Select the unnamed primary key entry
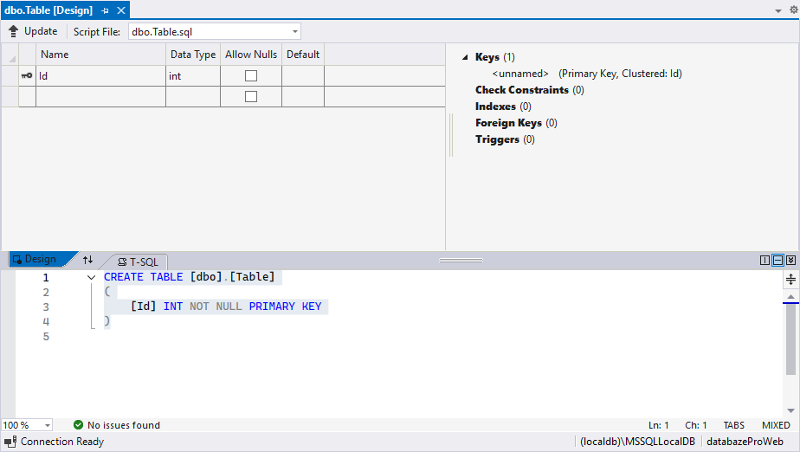The image size is (800, 452). pyautogui.click(x=587, y=74)
